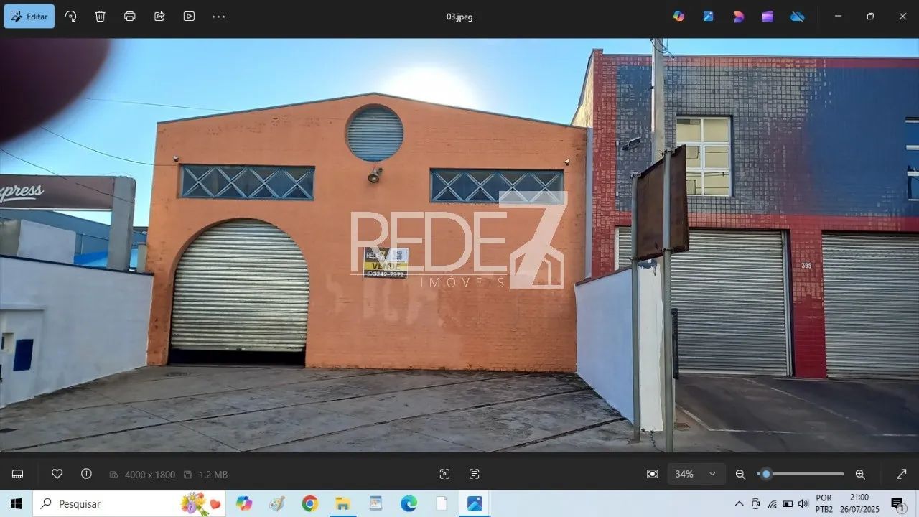Open the volume speaker tray icon
This screenshot has height=517, width=919.
pyautogui.click(x=803, y=503)
